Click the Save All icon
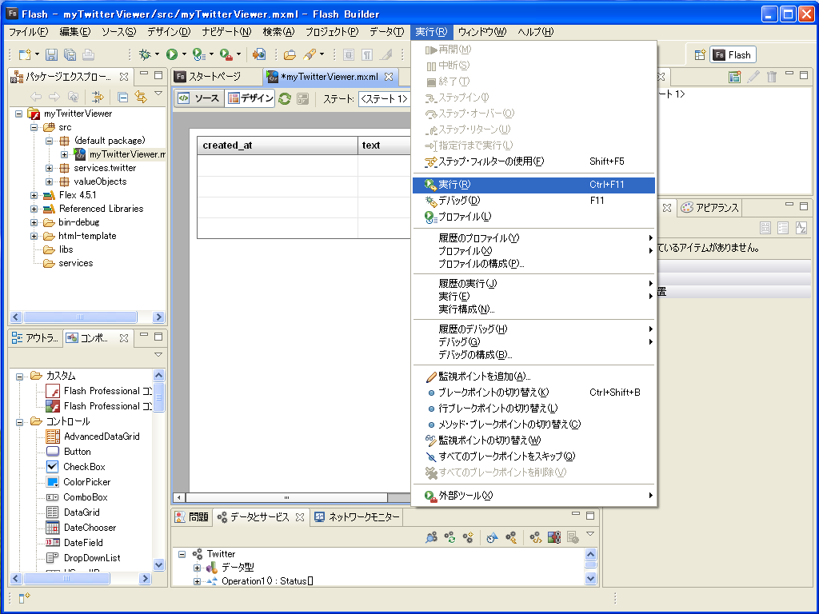 70,54
